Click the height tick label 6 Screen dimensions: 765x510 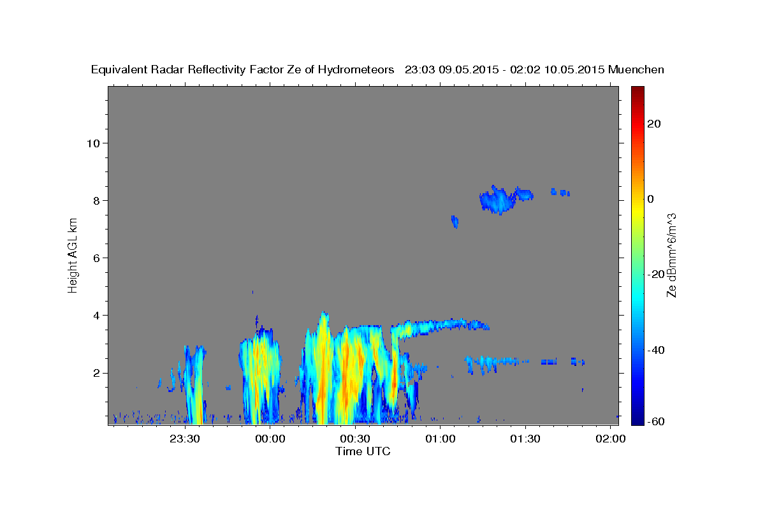pos(97,258)
